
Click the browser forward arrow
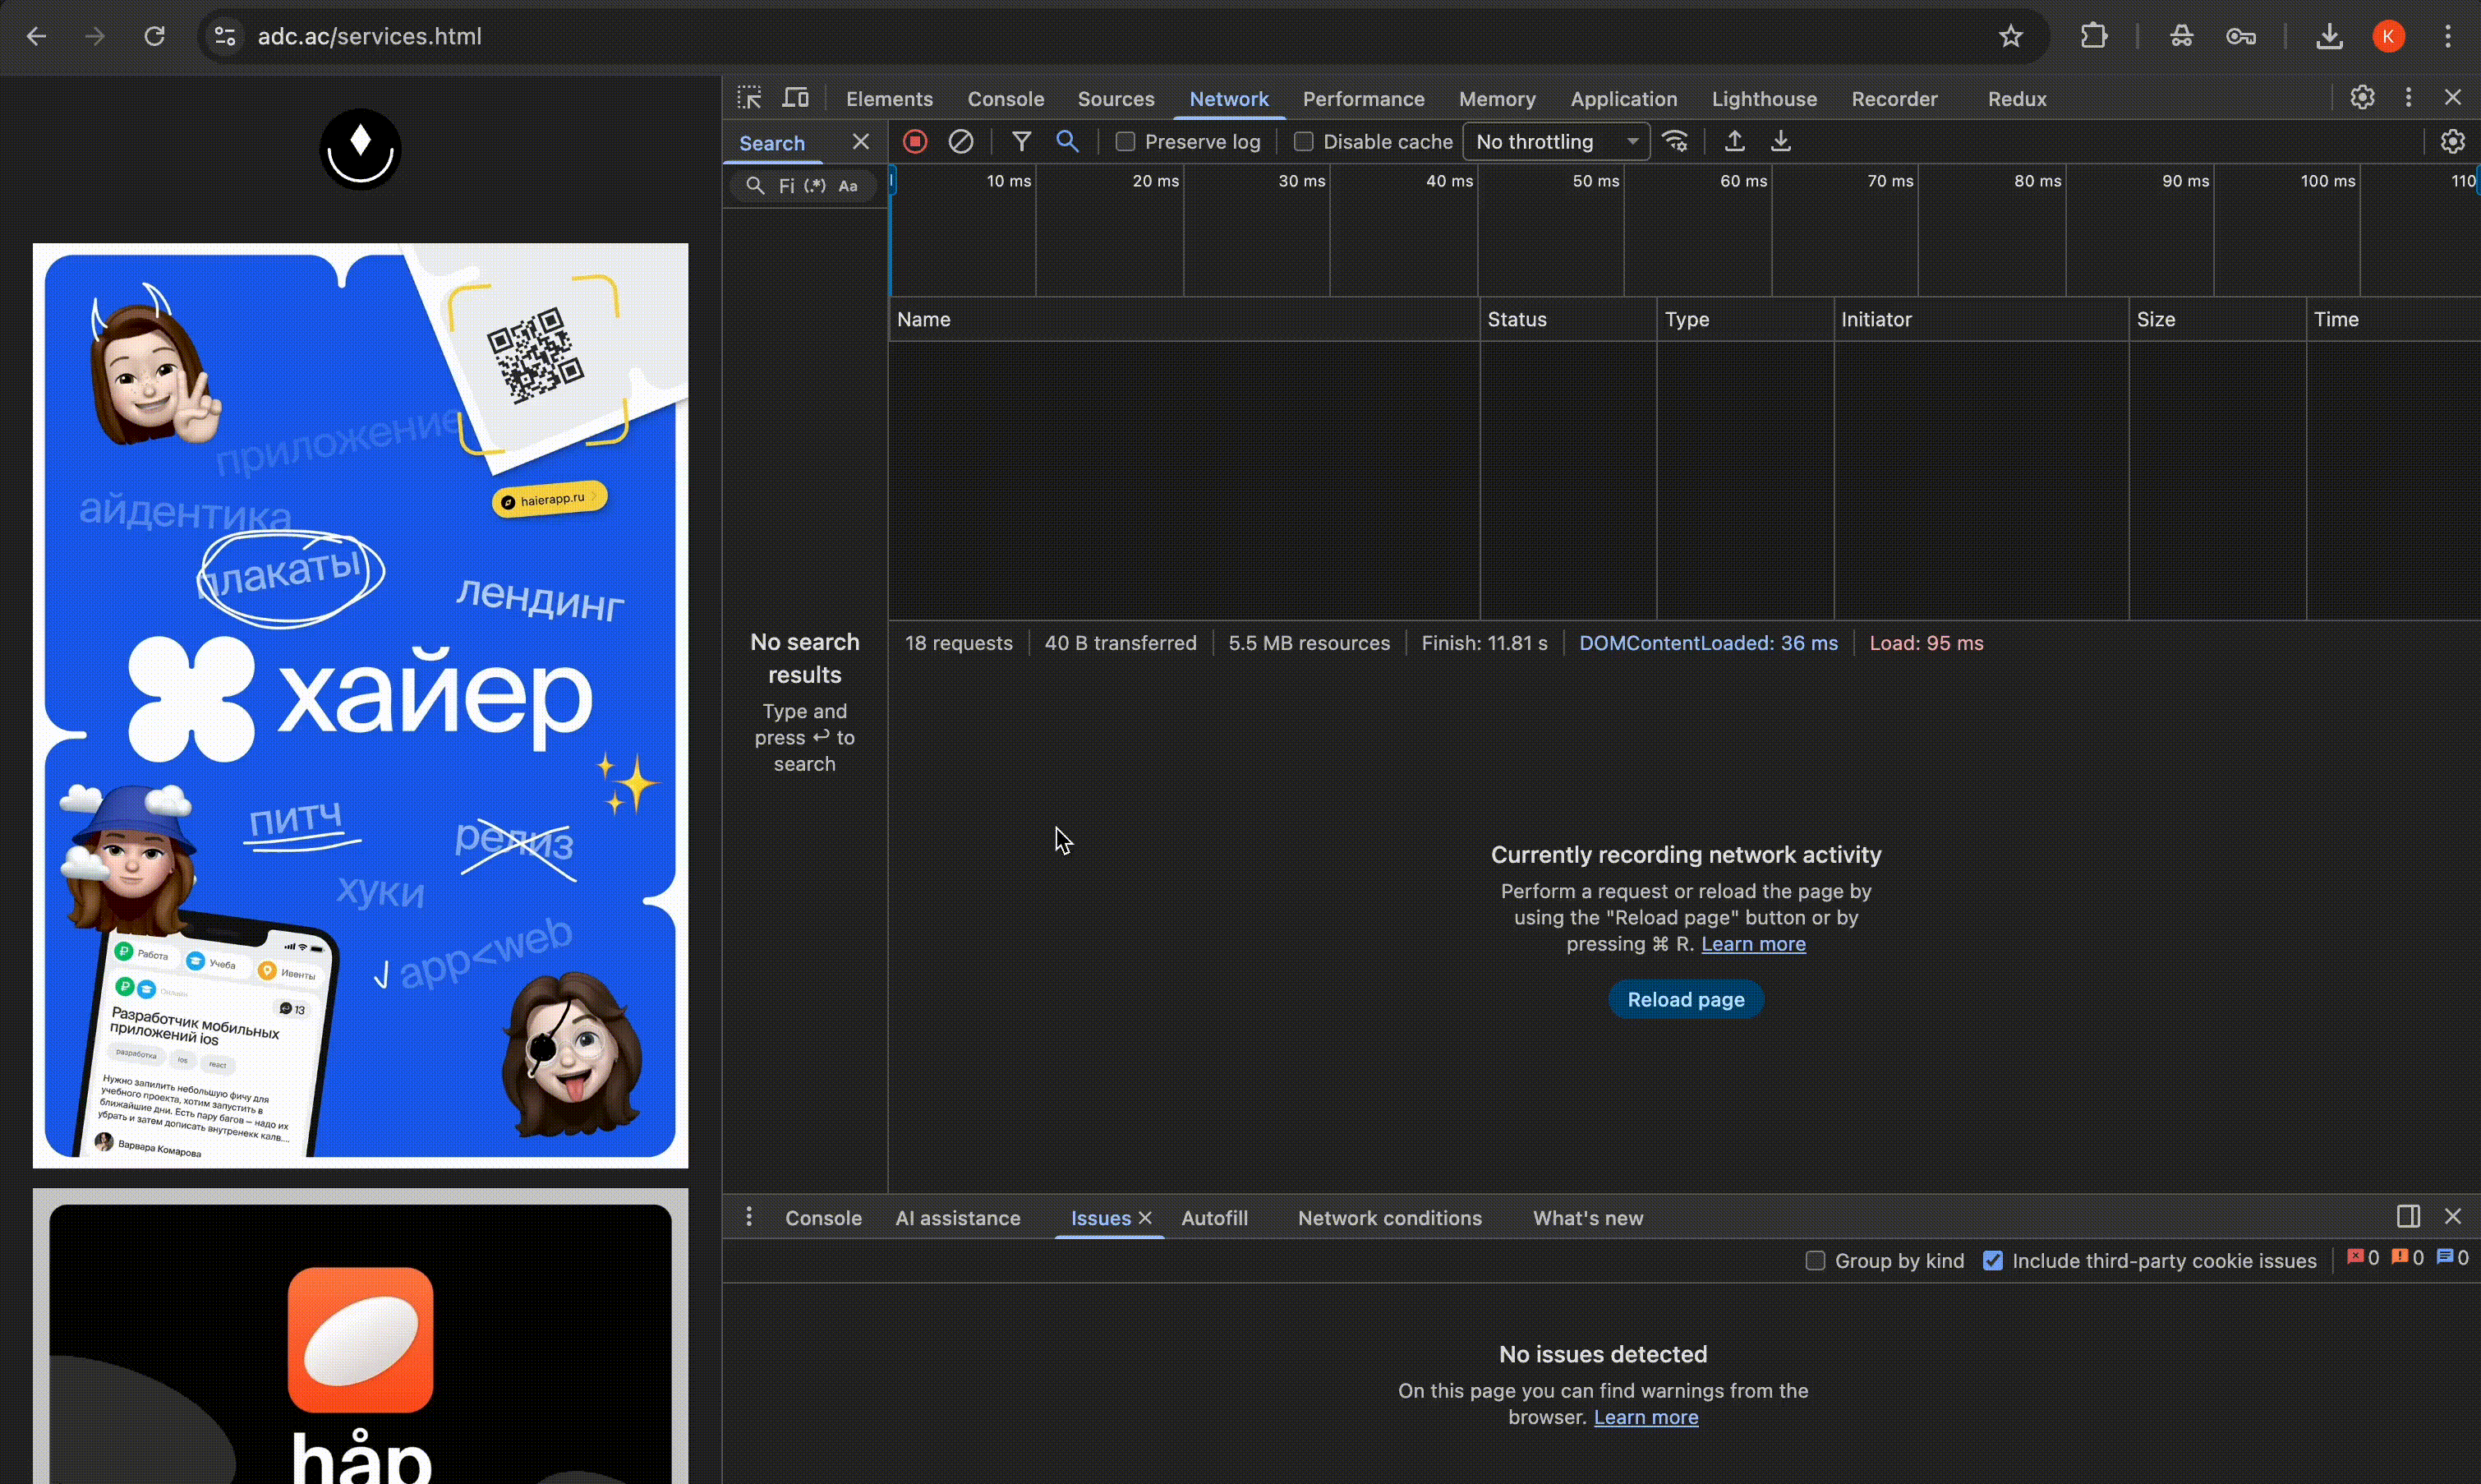(95, 37)
